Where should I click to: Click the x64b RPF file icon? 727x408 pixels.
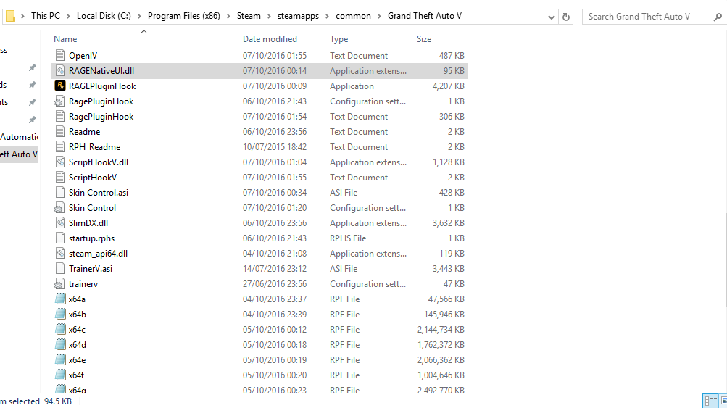(60, 315)
